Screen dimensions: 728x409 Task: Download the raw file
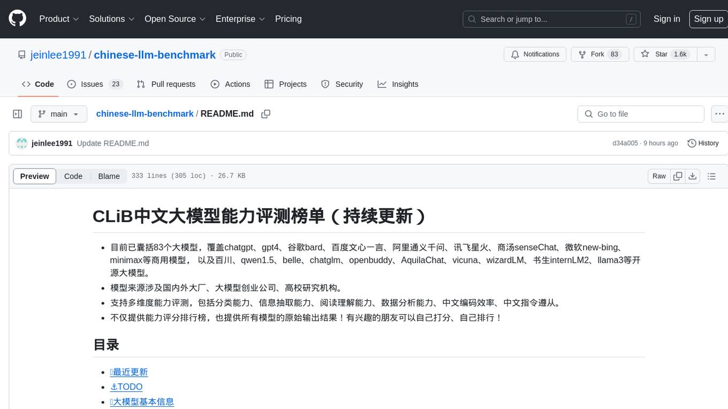pos(693,176)
